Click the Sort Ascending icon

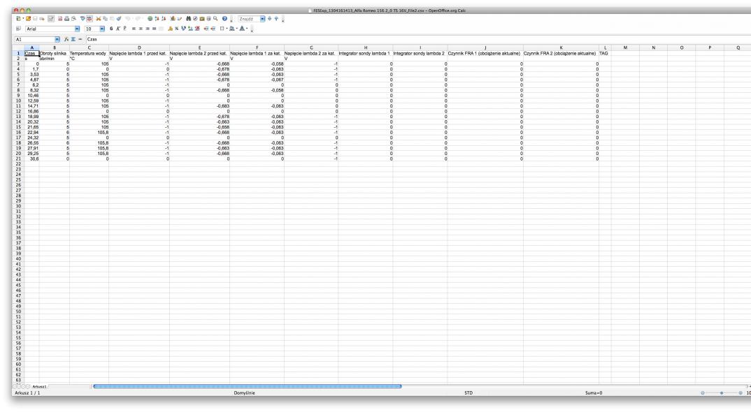[x=157, y=19]
